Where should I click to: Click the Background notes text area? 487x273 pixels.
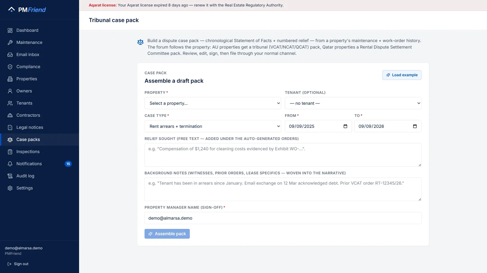pos(283,189)
